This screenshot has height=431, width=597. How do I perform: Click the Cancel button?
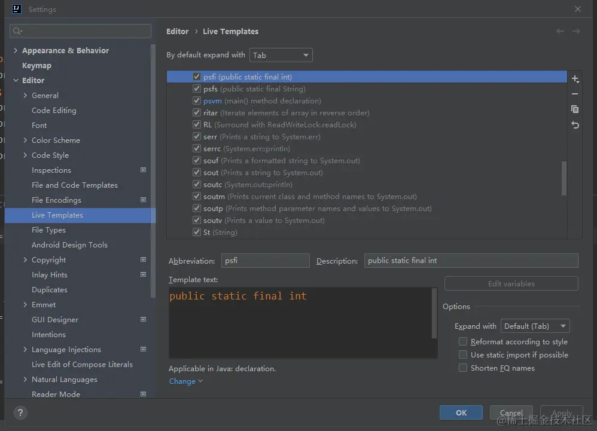511,412
